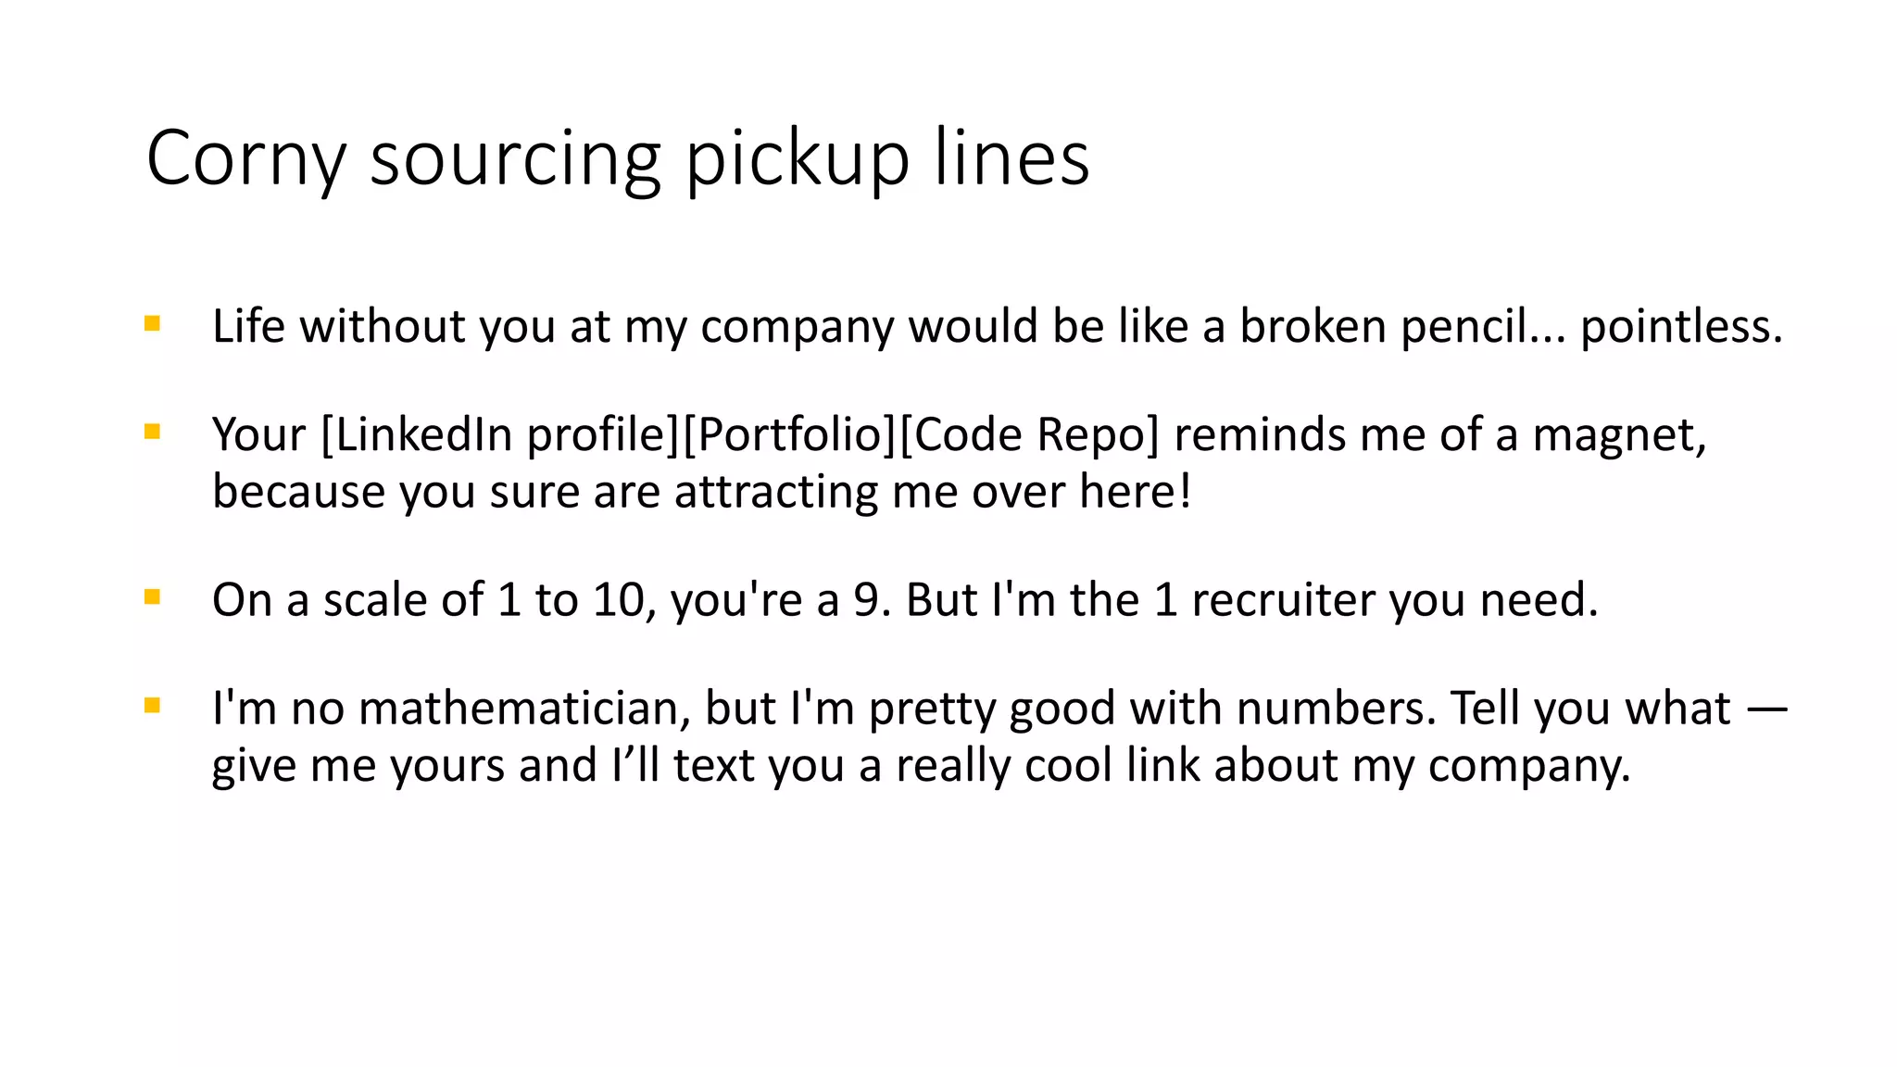The image size is (1897, 1067).
Task: Click the slide title 'Corny sourcing pickup lines'
Action: click(618, 158)
